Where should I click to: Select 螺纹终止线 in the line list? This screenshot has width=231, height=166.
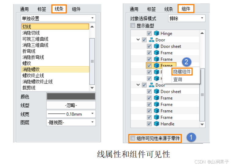[55, 76]
